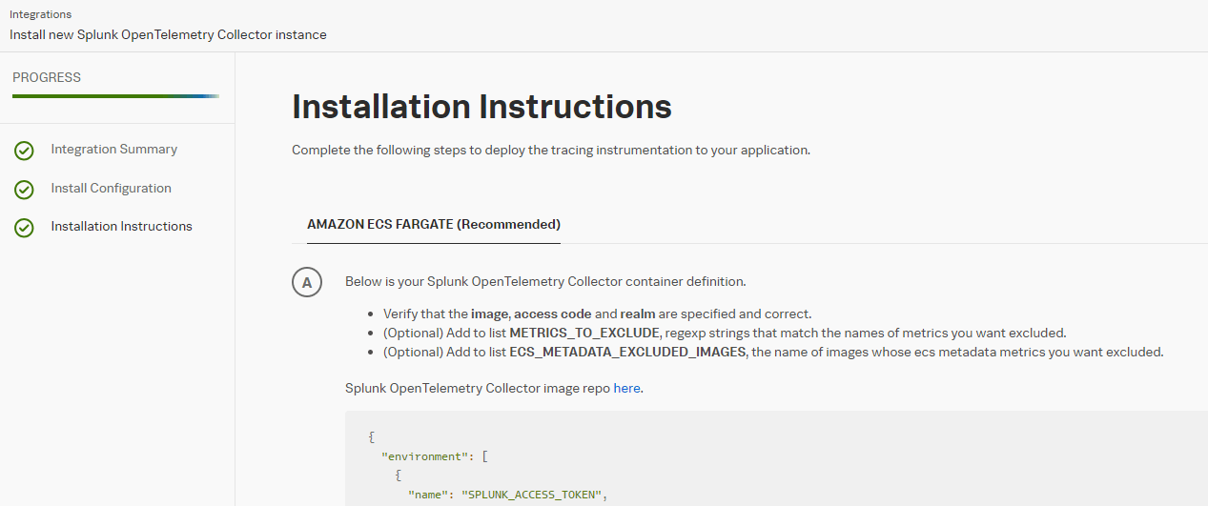Click the Install Configuration checkmark icon
Image resolution: width=1208 pixels, height=506 pixels.
[24, 190]
